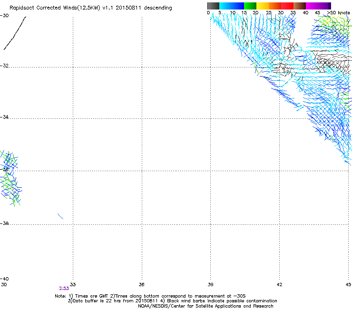Image resolution: width=352 pixels, height=309 pixels.
Task: Click the latitude label '-30'
Action: tap(4, 16)
